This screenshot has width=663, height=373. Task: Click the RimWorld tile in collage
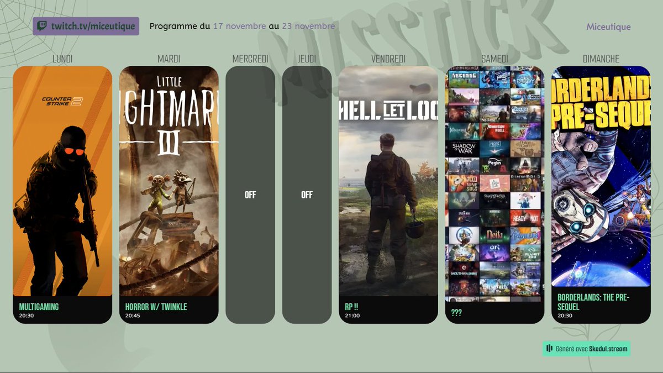(x=525, y=183)
